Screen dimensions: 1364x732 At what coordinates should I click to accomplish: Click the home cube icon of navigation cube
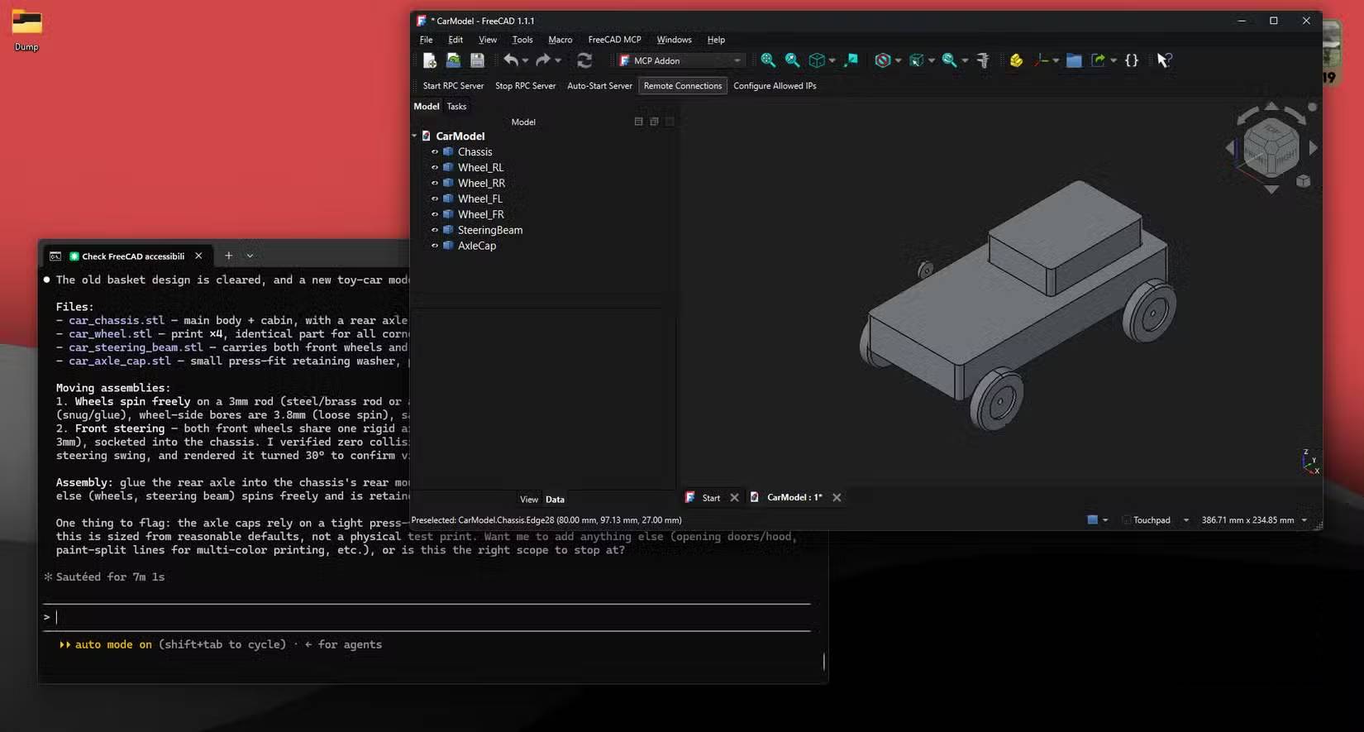click(x=1303, y=181)
